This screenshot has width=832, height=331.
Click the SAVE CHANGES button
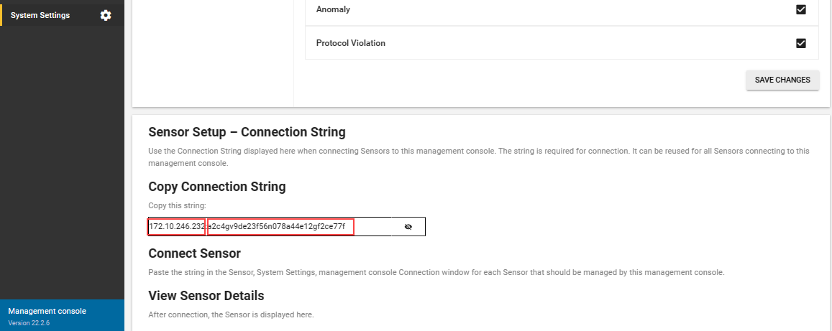tap(782, 80)
